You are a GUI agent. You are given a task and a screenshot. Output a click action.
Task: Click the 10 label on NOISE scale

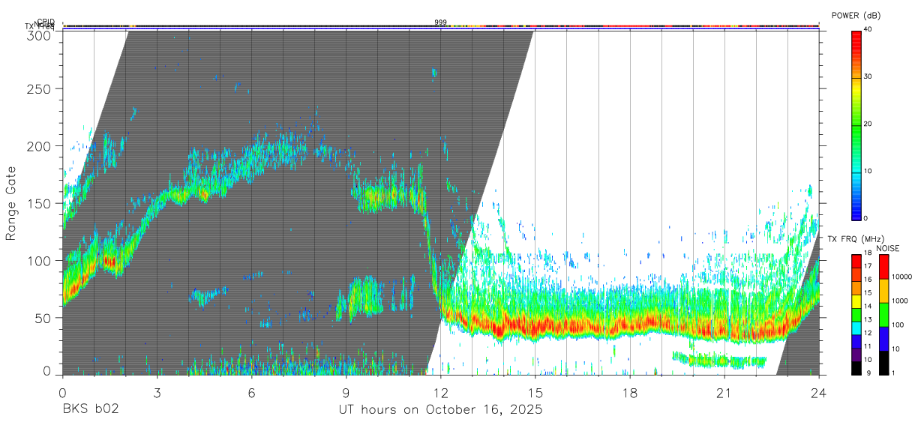[x=895, y=349]
